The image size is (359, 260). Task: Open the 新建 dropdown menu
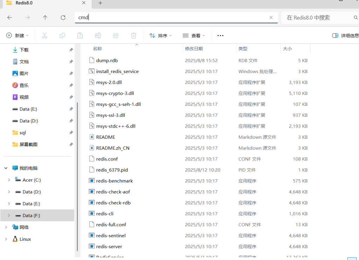[18, 35]
